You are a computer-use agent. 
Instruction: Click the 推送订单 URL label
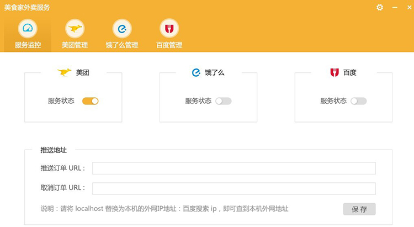(x=63, y=168)
